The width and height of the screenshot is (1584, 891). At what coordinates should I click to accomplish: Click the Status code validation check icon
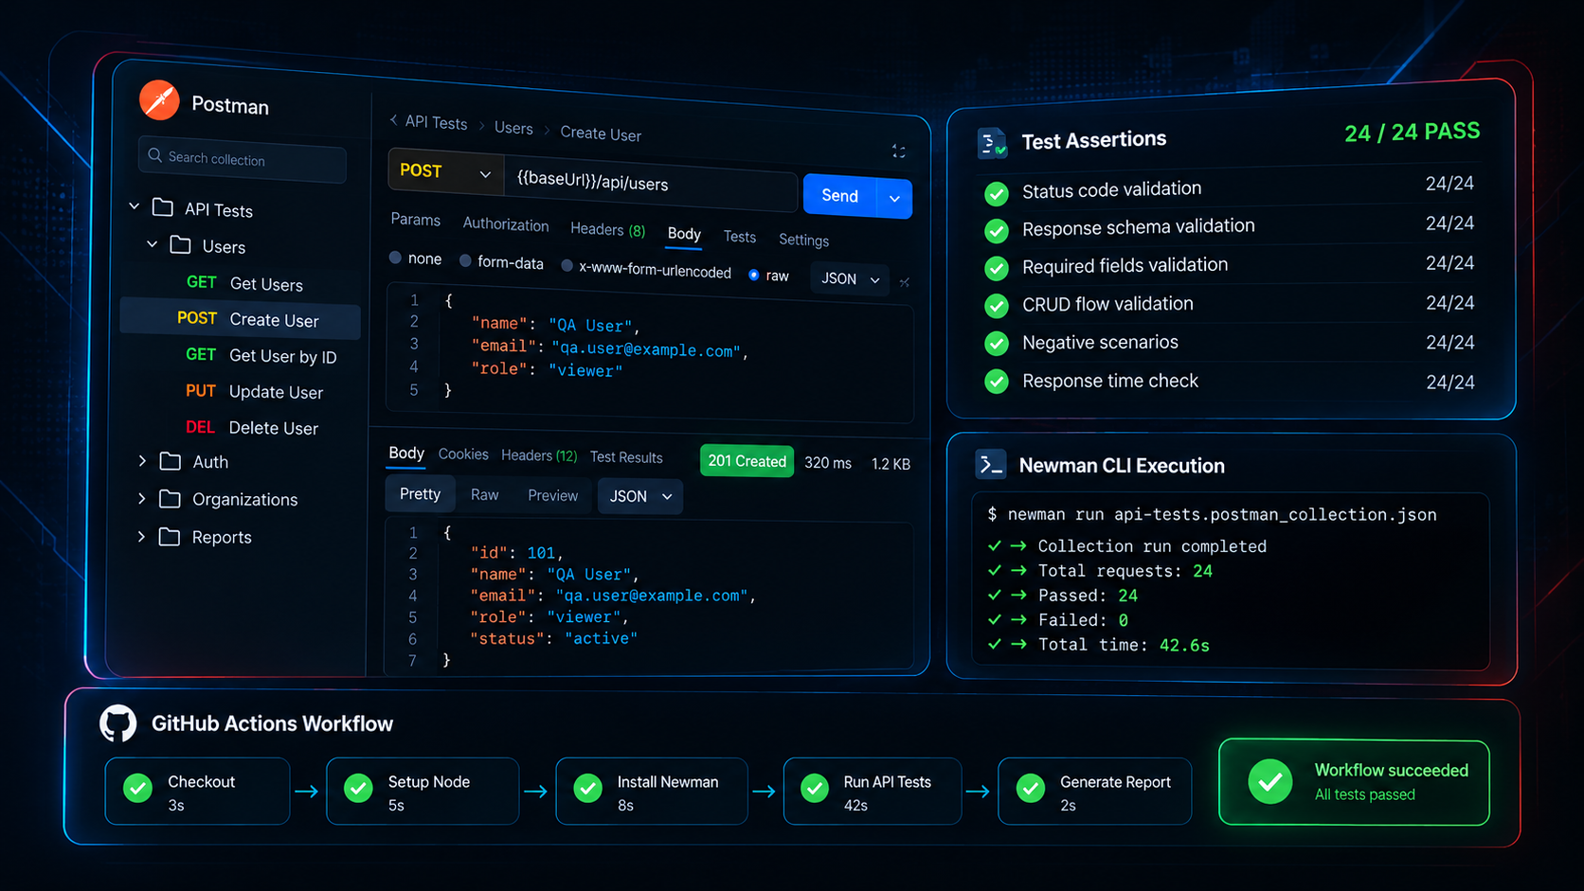coord(997,194)
